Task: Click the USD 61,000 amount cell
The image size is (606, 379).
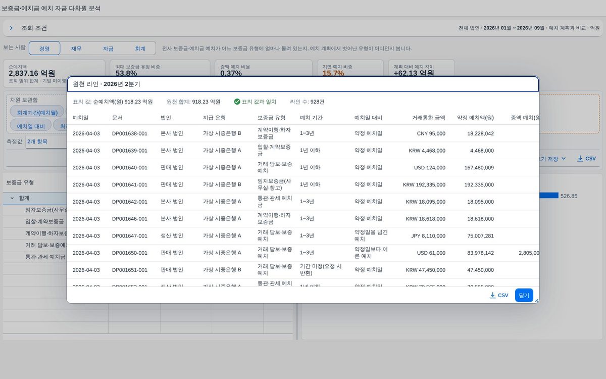Action: [431, 253]
